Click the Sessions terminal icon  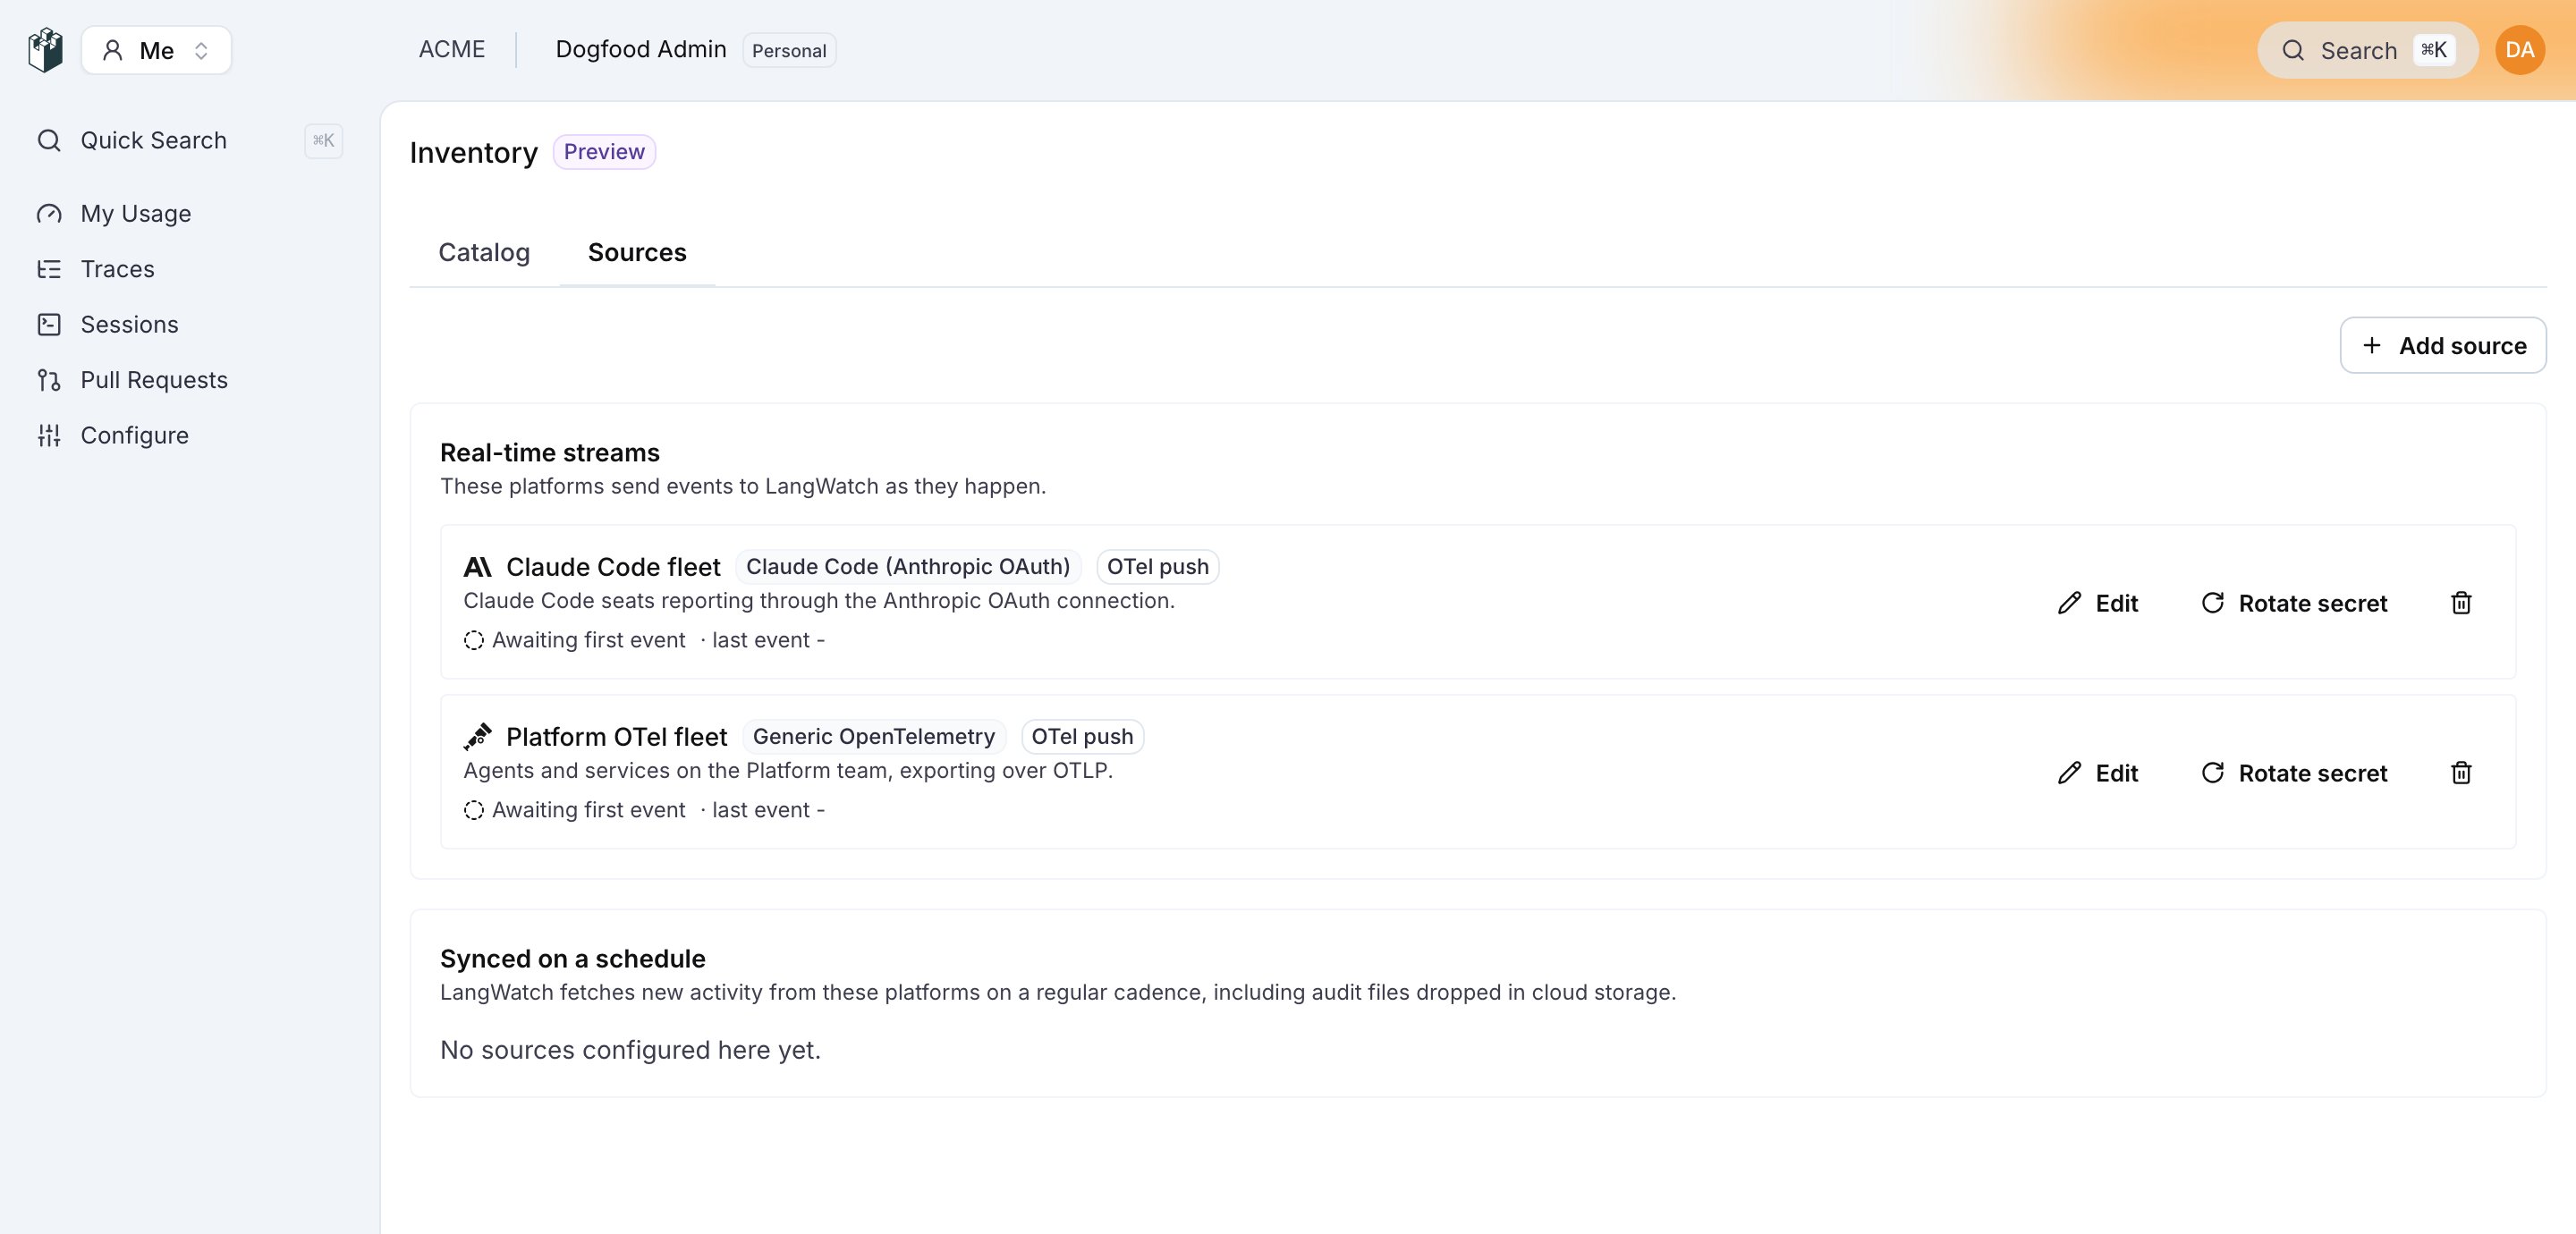[x=49, y=324]
